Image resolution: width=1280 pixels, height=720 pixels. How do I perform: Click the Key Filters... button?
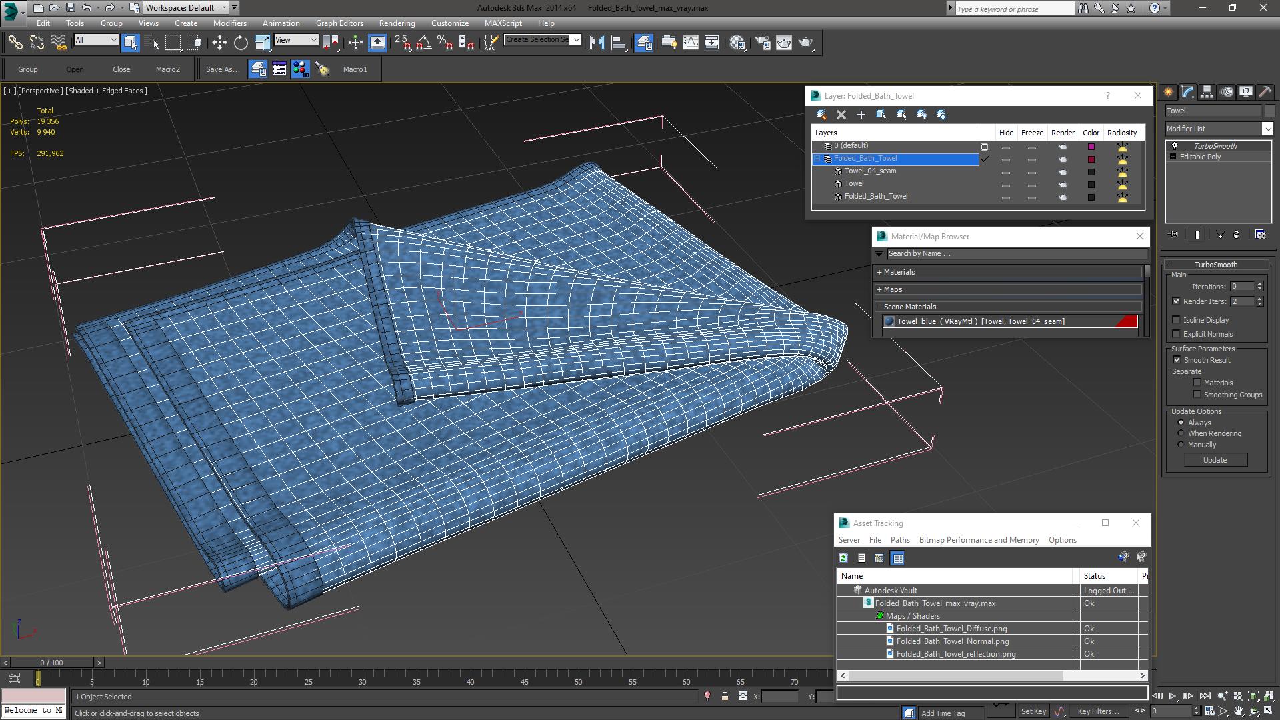point(1098,711)
